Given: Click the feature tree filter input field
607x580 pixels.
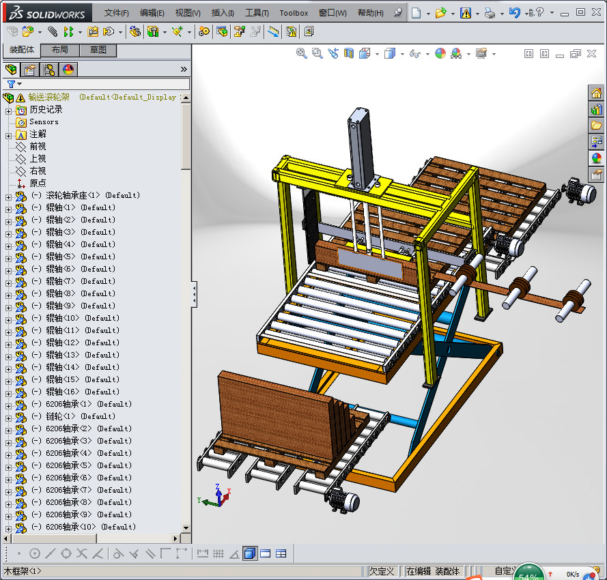Looking at the screenshot, I should coord(102,84).
